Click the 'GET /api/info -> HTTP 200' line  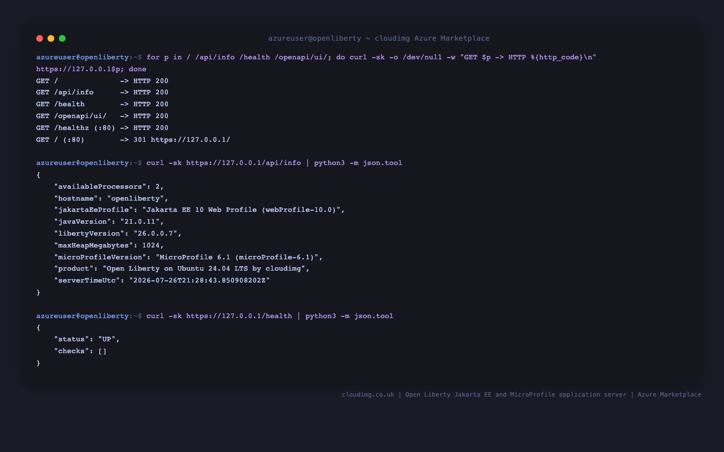tap(102, 93)
